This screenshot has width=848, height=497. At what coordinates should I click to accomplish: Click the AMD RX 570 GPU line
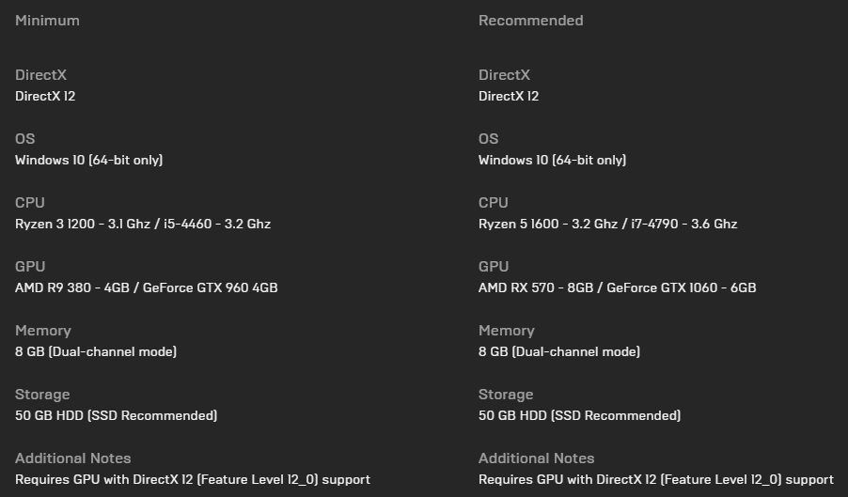point(617,287)
